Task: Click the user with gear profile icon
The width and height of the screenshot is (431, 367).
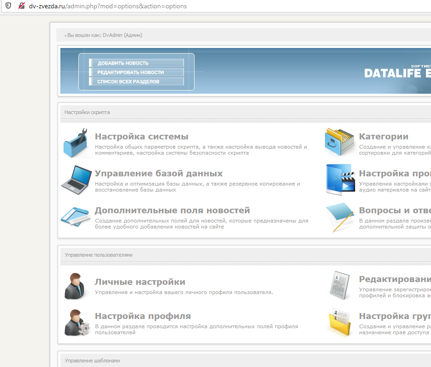Action: [x=77, y=323]
